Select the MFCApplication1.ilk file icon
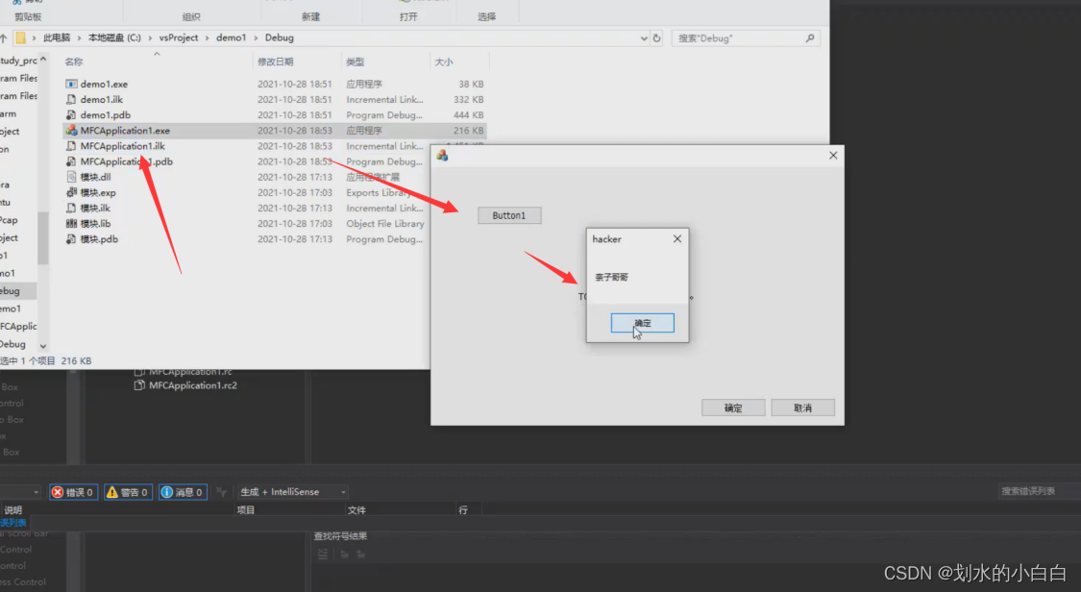Screen dimensions: 1081x592 coord(71,146)
